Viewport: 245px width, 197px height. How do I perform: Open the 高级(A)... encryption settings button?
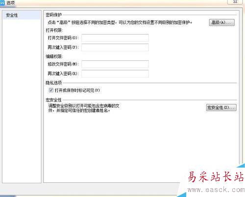pos(222,23)
